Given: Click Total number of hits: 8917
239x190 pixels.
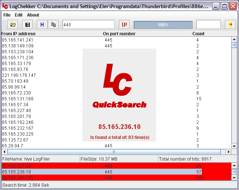Looking at the screenshot, I should (x=197, y=159).
